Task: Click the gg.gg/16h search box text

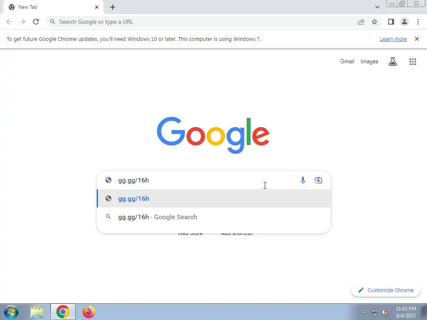Action: pyautogui.click(x=133, y=180)
